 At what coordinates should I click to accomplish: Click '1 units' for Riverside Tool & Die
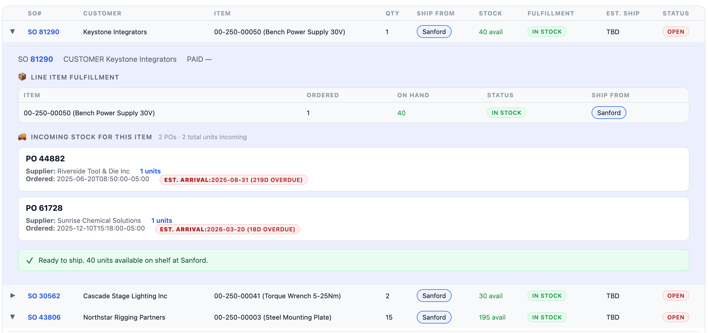pyautogui.click(x=150, y=171)
